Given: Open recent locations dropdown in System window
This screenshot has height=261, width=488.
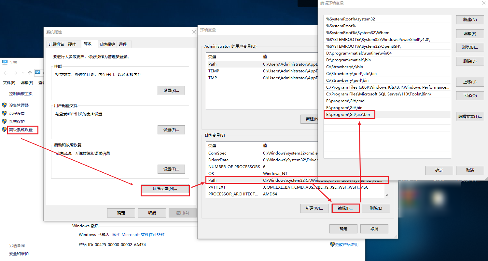Looking at the screenshot, I should [23, 73].
